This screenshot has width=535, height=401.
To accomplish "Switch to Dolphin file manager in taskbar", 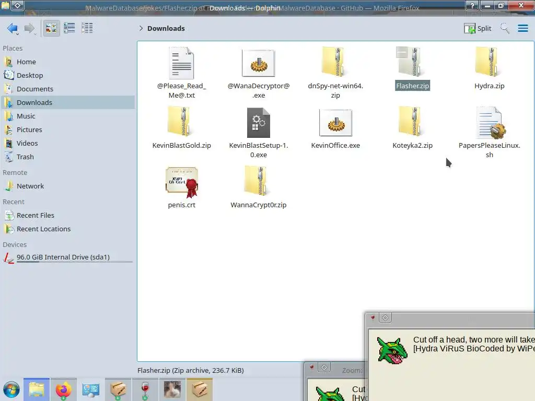I will (x=37, y=390).
